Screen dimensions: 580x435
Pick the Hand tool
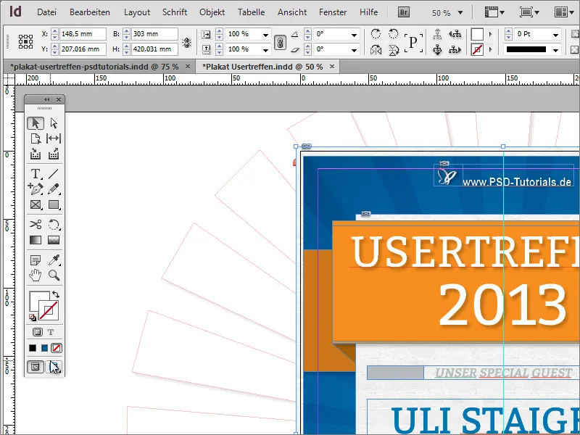pyautogui.click(x=36, y=275)
